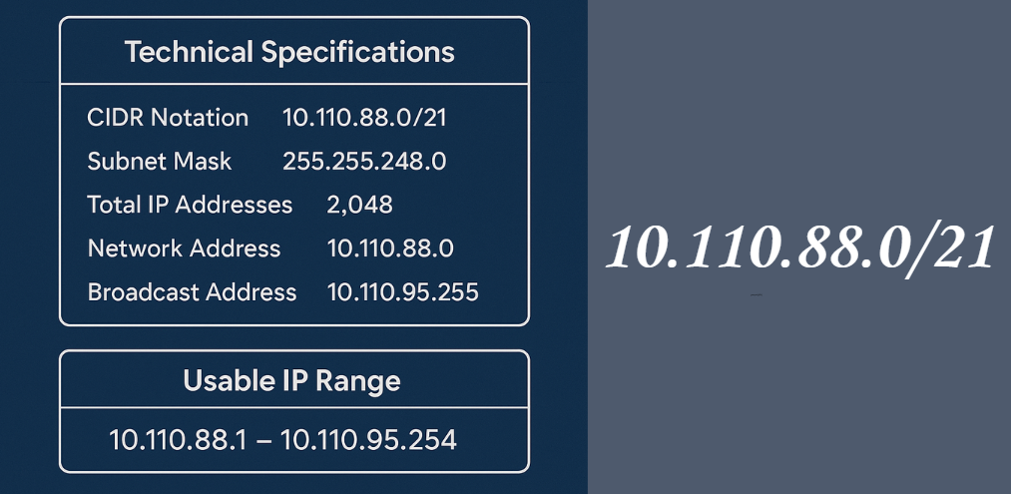Click the first usable IP 10.110.88.1
Viewport: 1011px width, 494px height.
178,438
